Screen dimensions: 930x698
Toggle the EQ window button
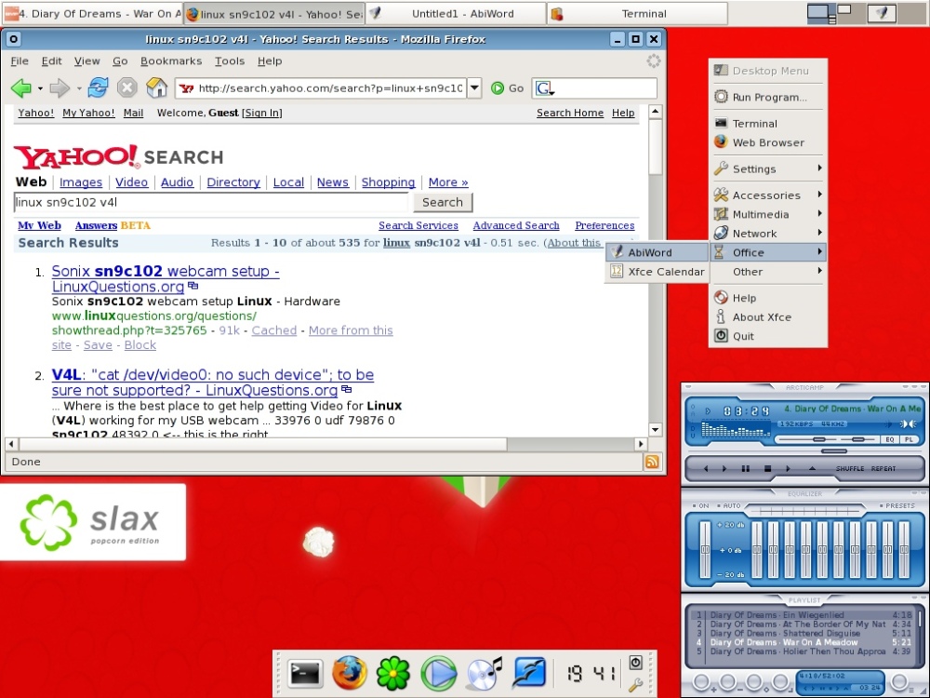click(x=890, y=440)
